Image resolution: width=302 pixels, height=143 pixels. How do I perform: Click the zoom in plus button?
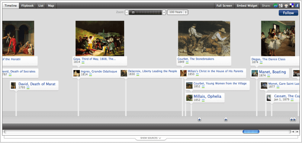tap(164, 12)
